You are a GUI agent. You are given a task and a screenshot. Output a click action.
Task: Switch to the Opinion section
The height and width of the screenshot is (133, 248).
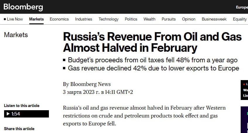(189, 19)
